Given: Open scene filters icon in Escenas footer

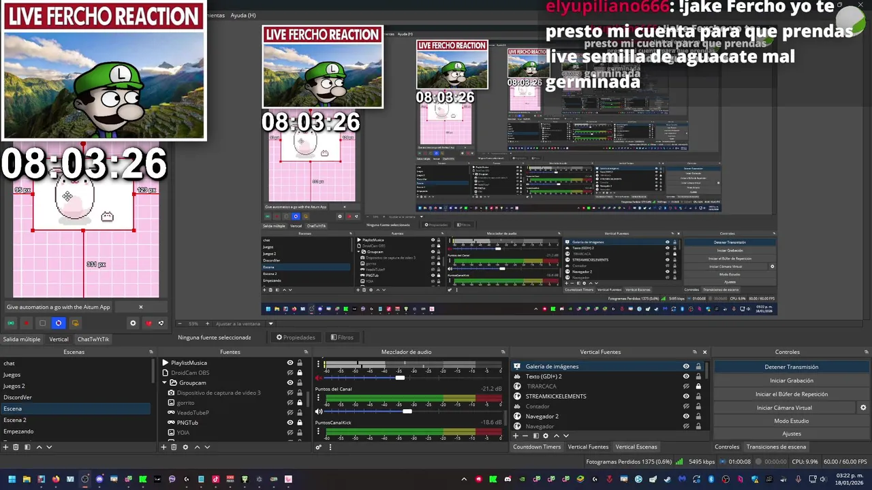Looking at the screenshot, I should coord(27,447).
